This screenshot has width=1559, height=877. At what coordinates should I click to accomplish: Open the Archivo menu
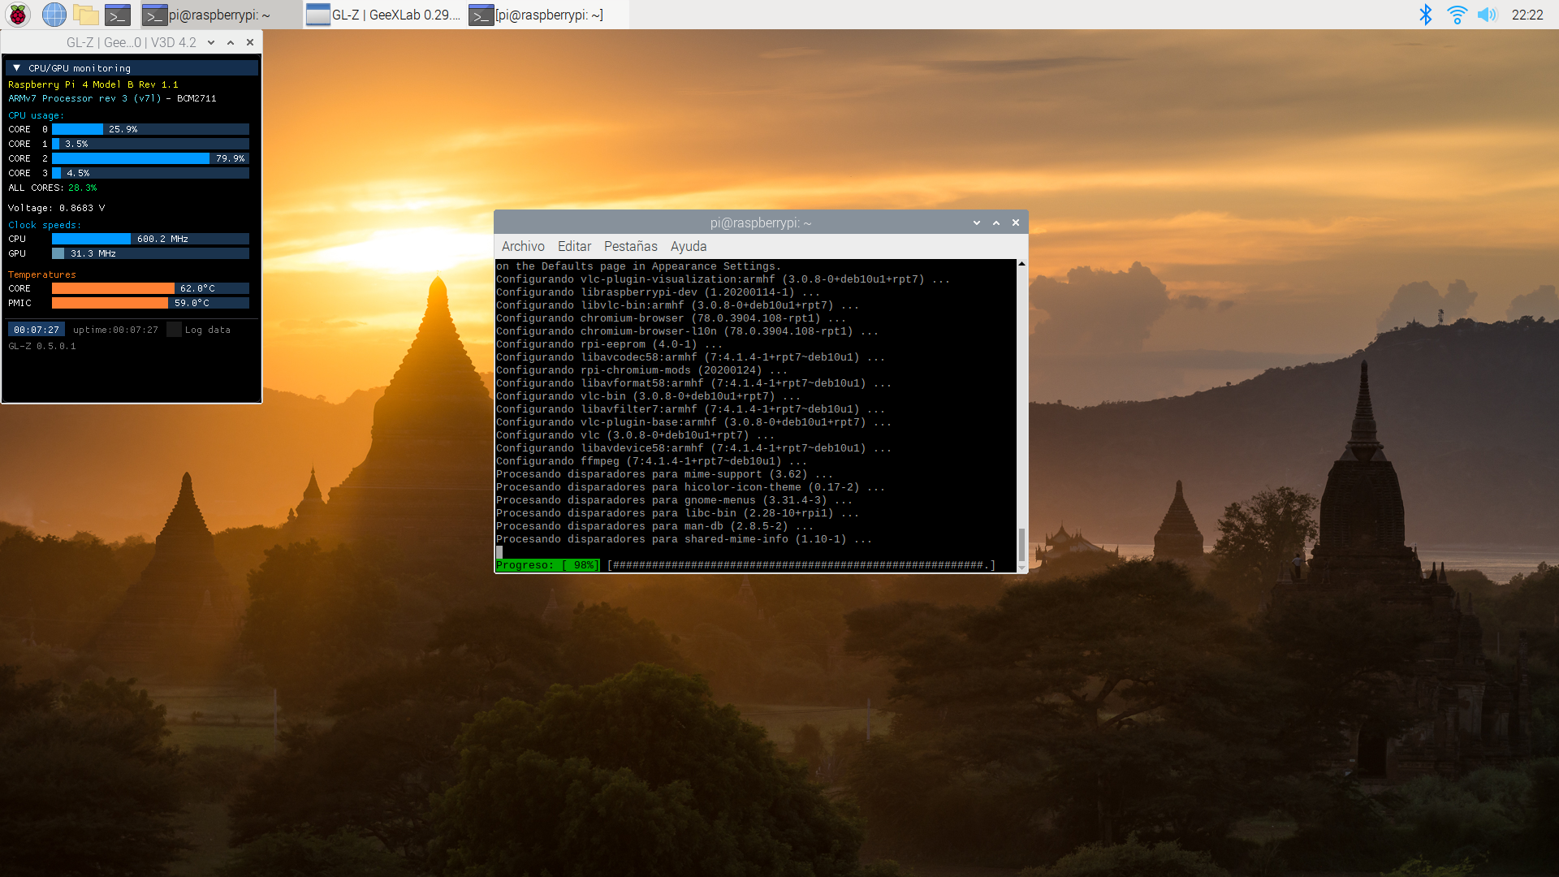tap(522, 246)
